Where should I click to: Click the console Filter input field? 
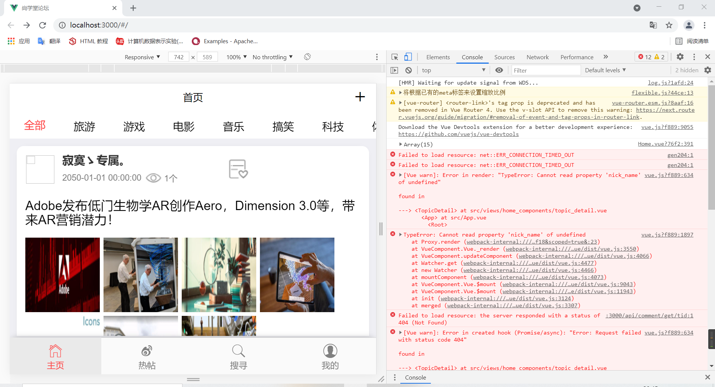click(546, 70)
